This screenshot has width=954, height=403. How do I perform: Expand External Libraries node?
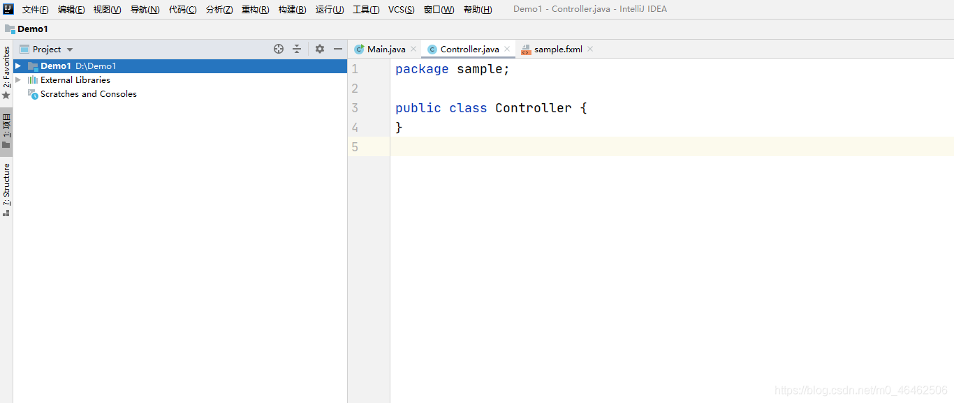[18, 80]
